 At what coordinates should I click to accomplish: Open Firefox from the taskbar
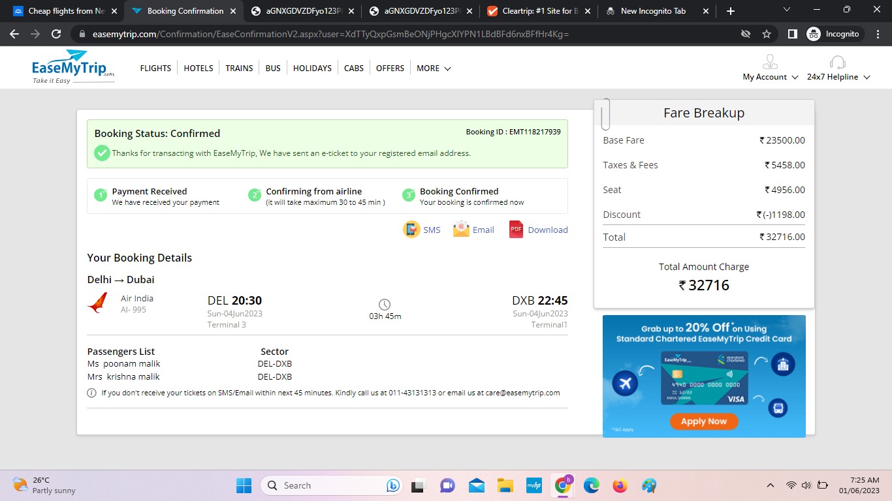point(620,485)
